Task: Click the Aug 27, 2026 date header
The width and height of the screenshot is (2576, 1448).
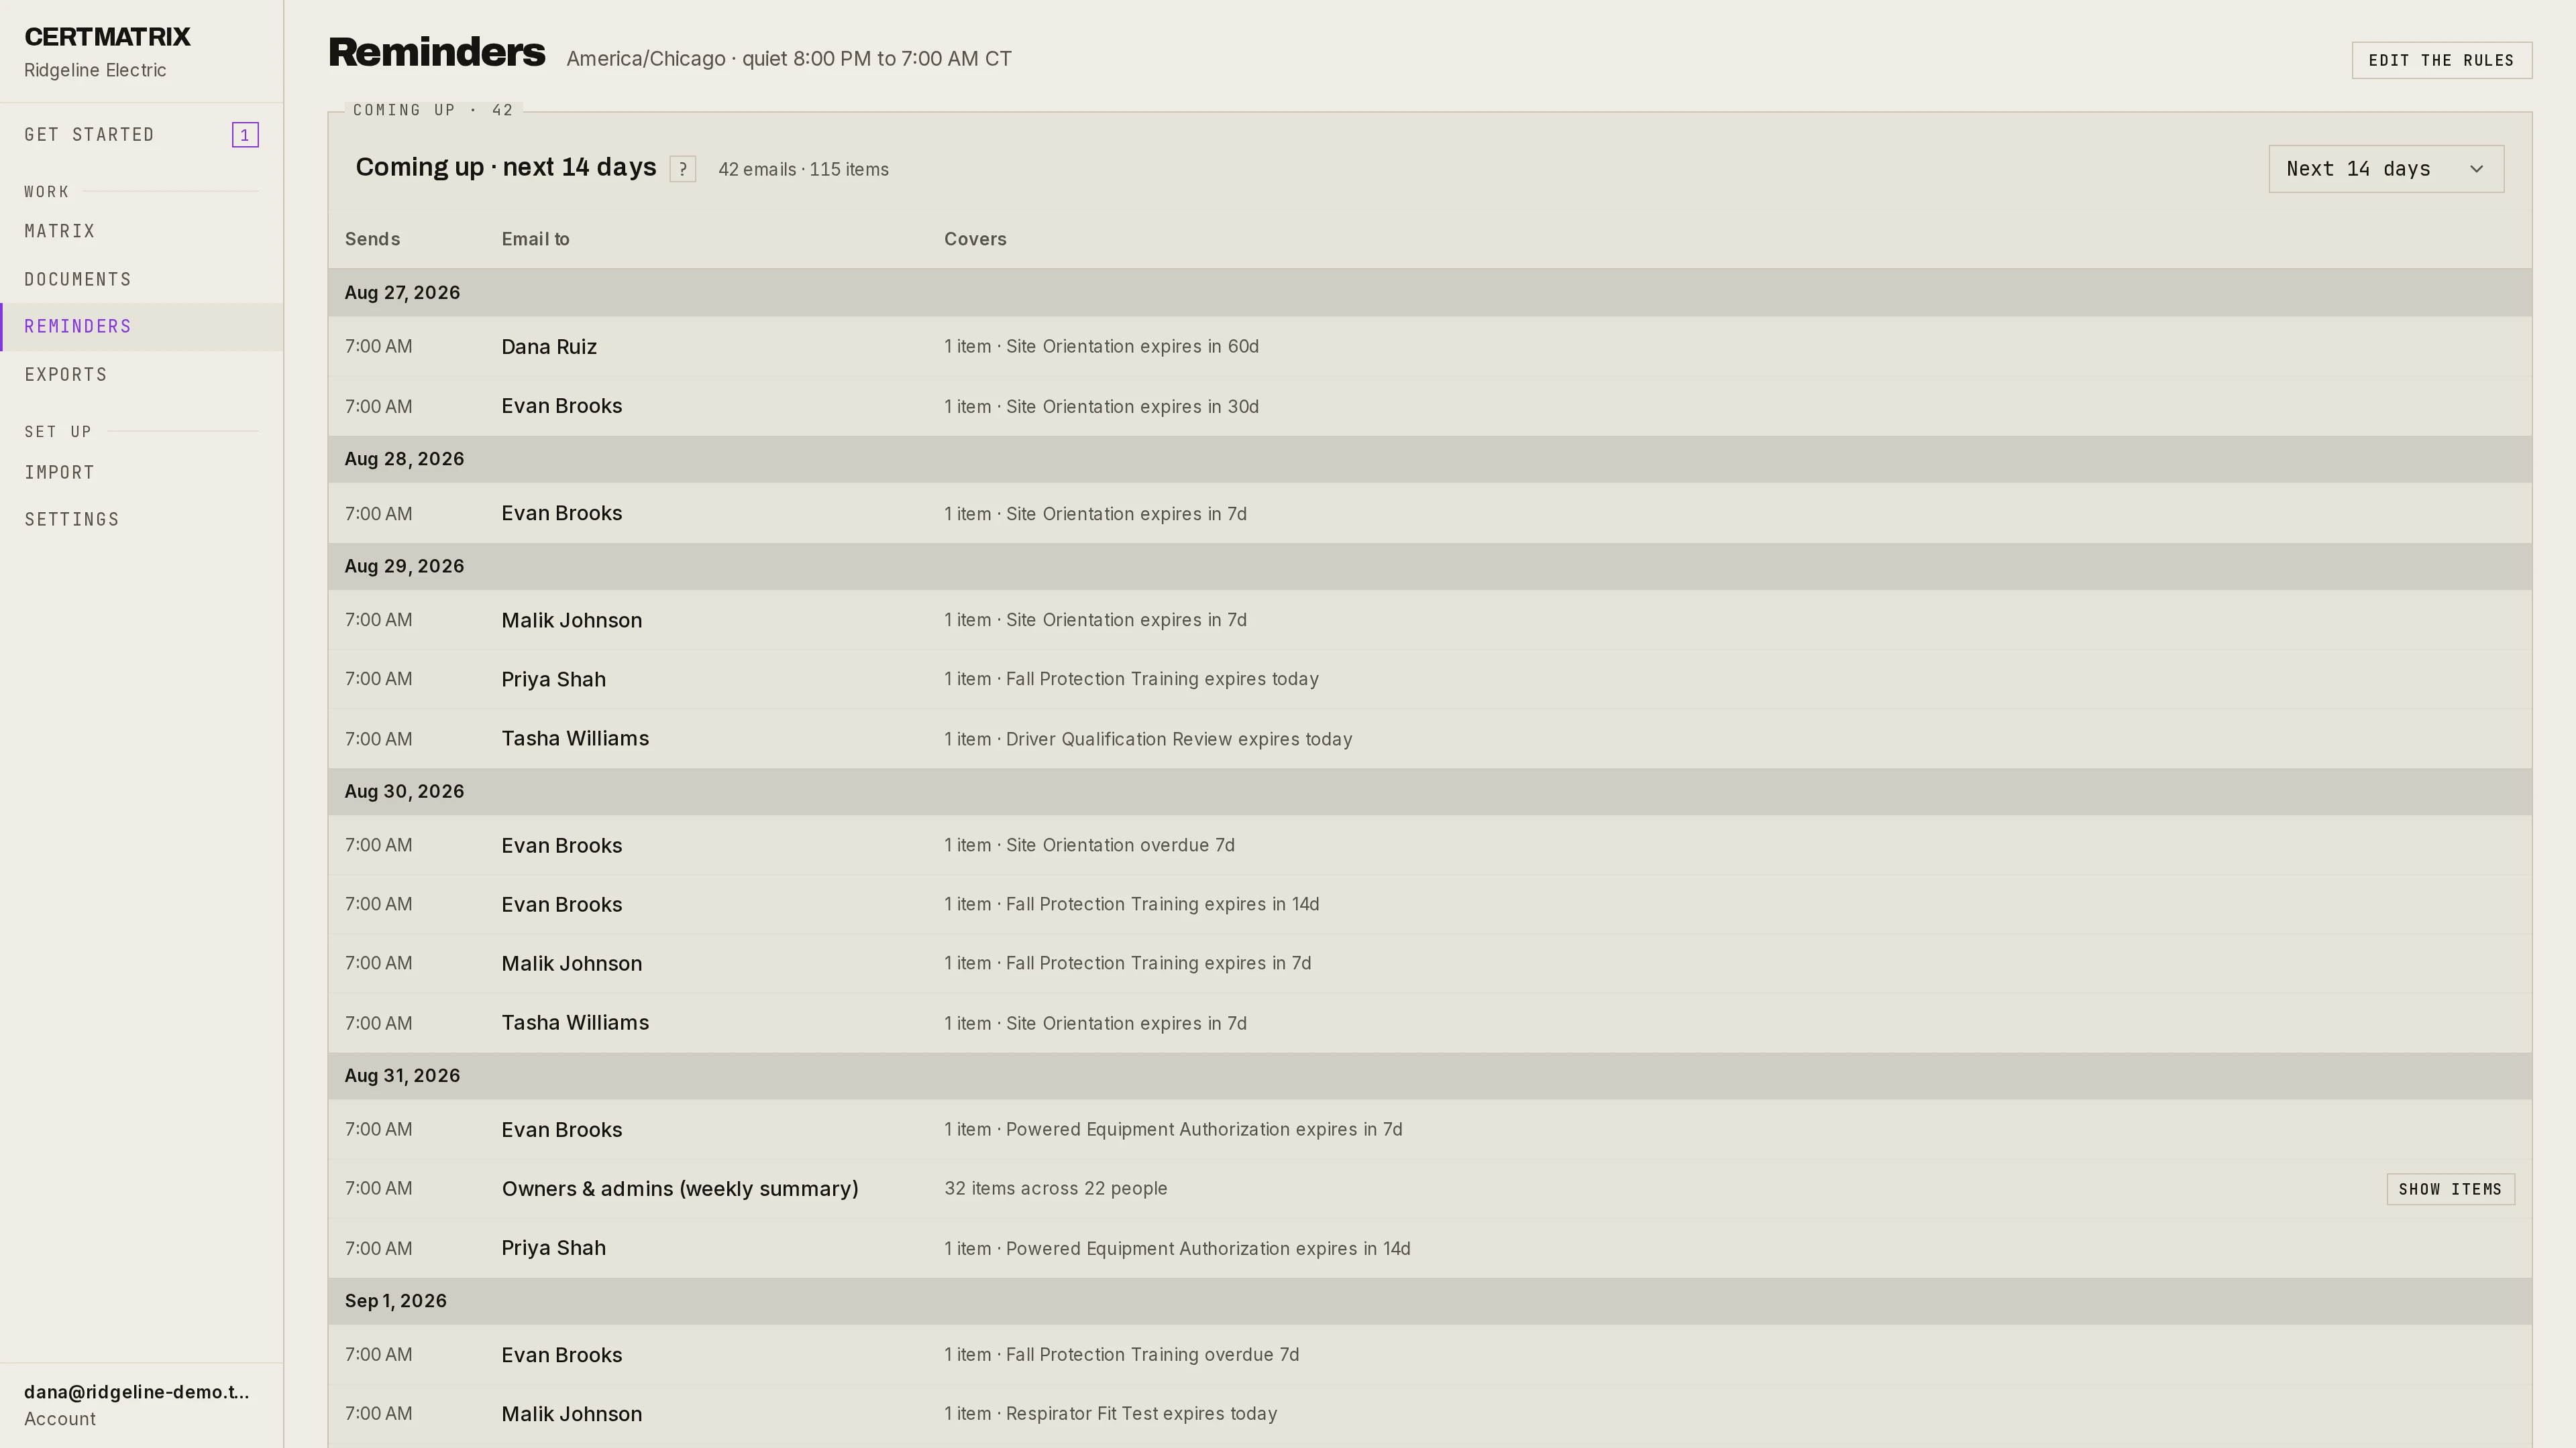Action: click(x=1430, y=293)
